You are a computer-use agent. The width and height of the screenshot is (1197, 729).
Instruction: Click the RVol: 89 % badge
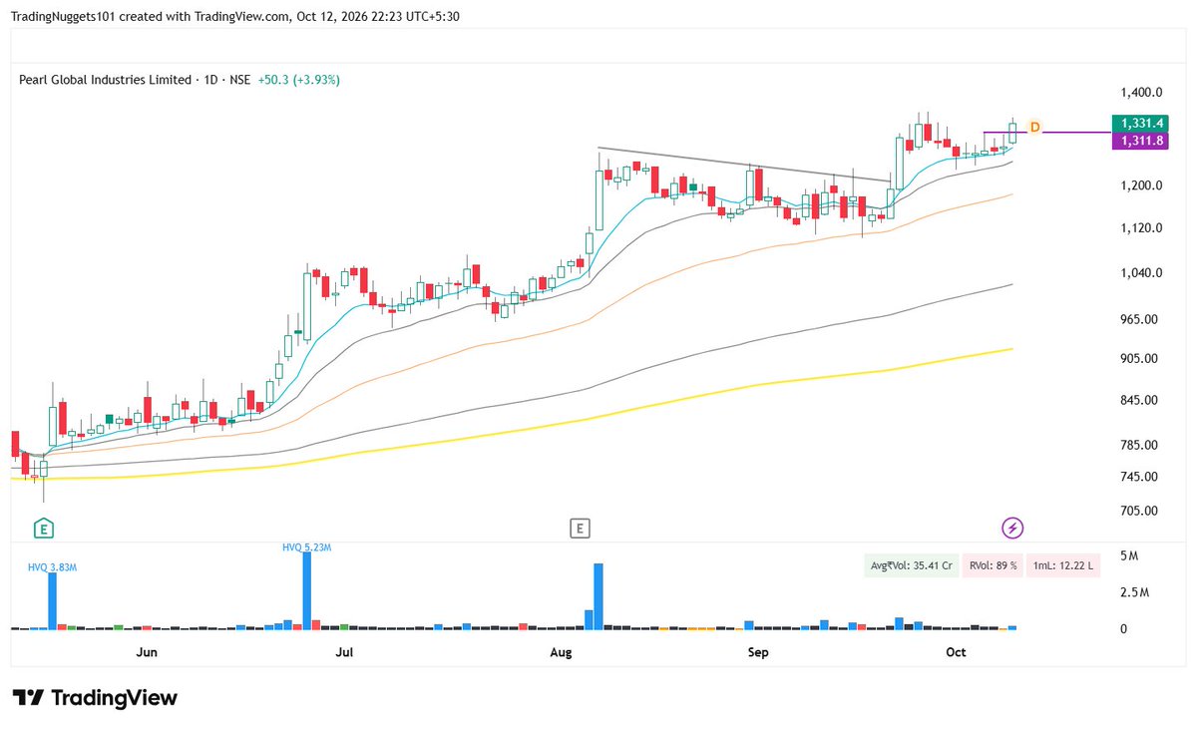992,565
